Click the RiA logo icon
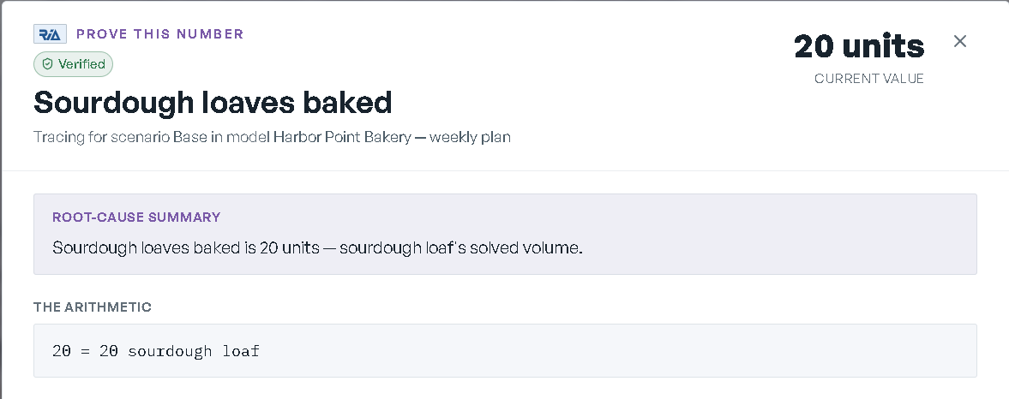The image size is (1009, 399). pos(51,33)
